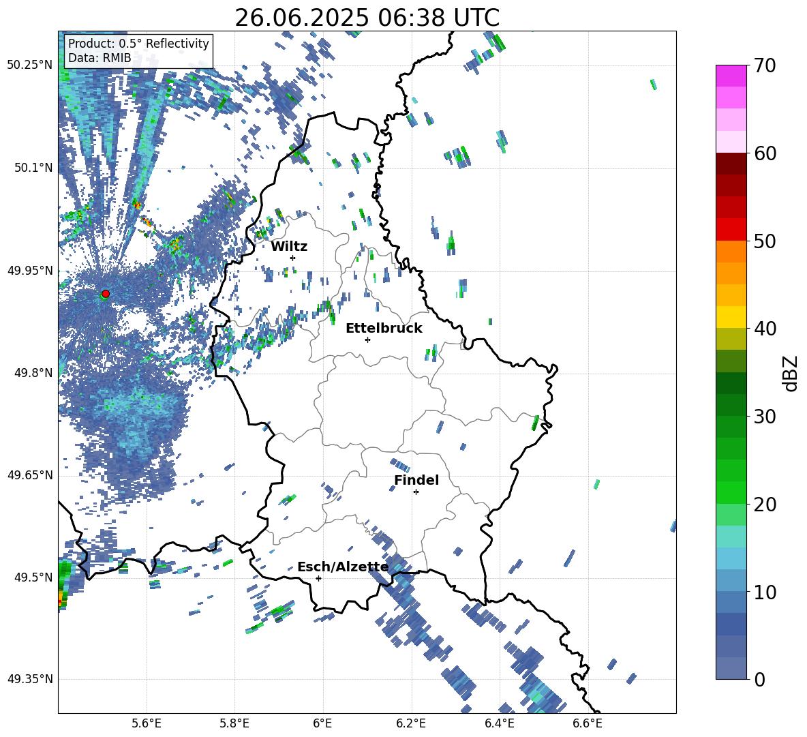Click the 6.4°E longitude label
The width and height of the screenshot is (807, 737).
[x=499, y=723]
